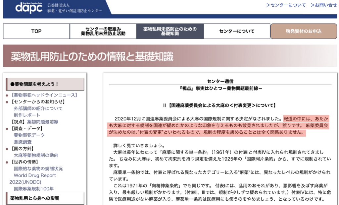The height and width of the screenshot is (205, 339).
Task: Click the 外部講師の紹介について sidebar link
Action: 38,108
